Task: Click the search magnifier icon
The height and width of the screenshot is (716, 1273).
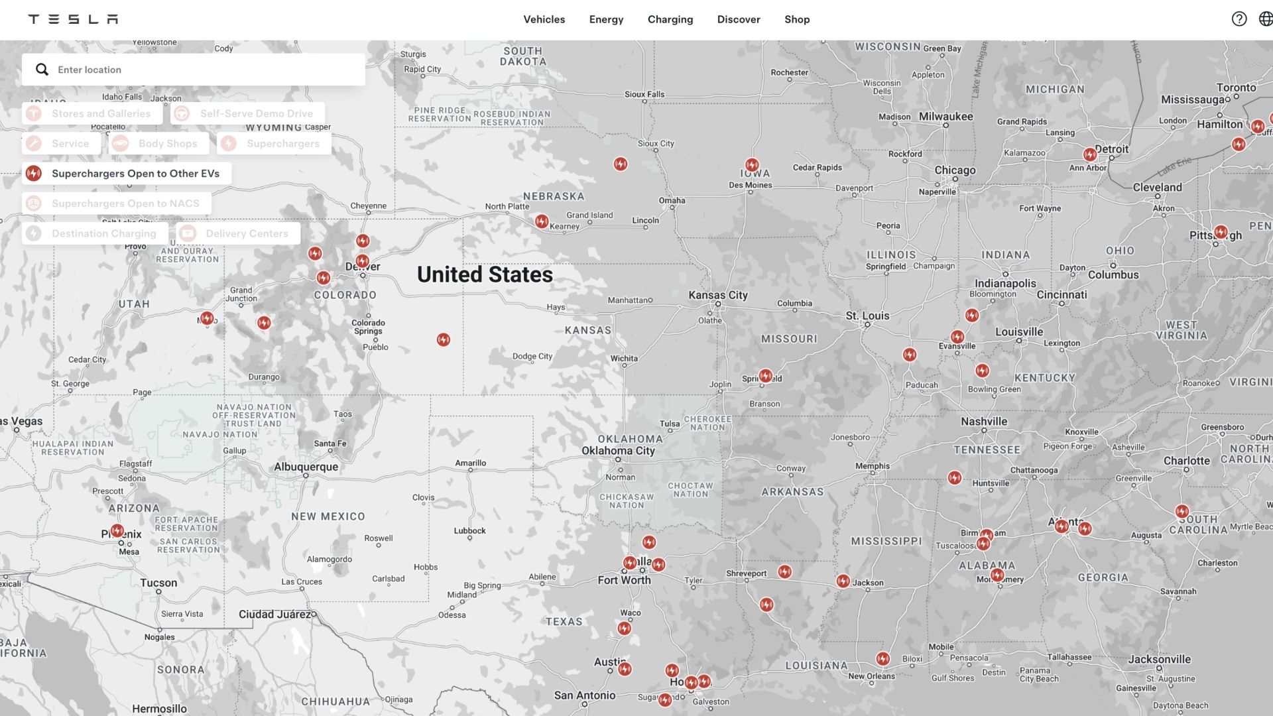Action: coord(42,70)
